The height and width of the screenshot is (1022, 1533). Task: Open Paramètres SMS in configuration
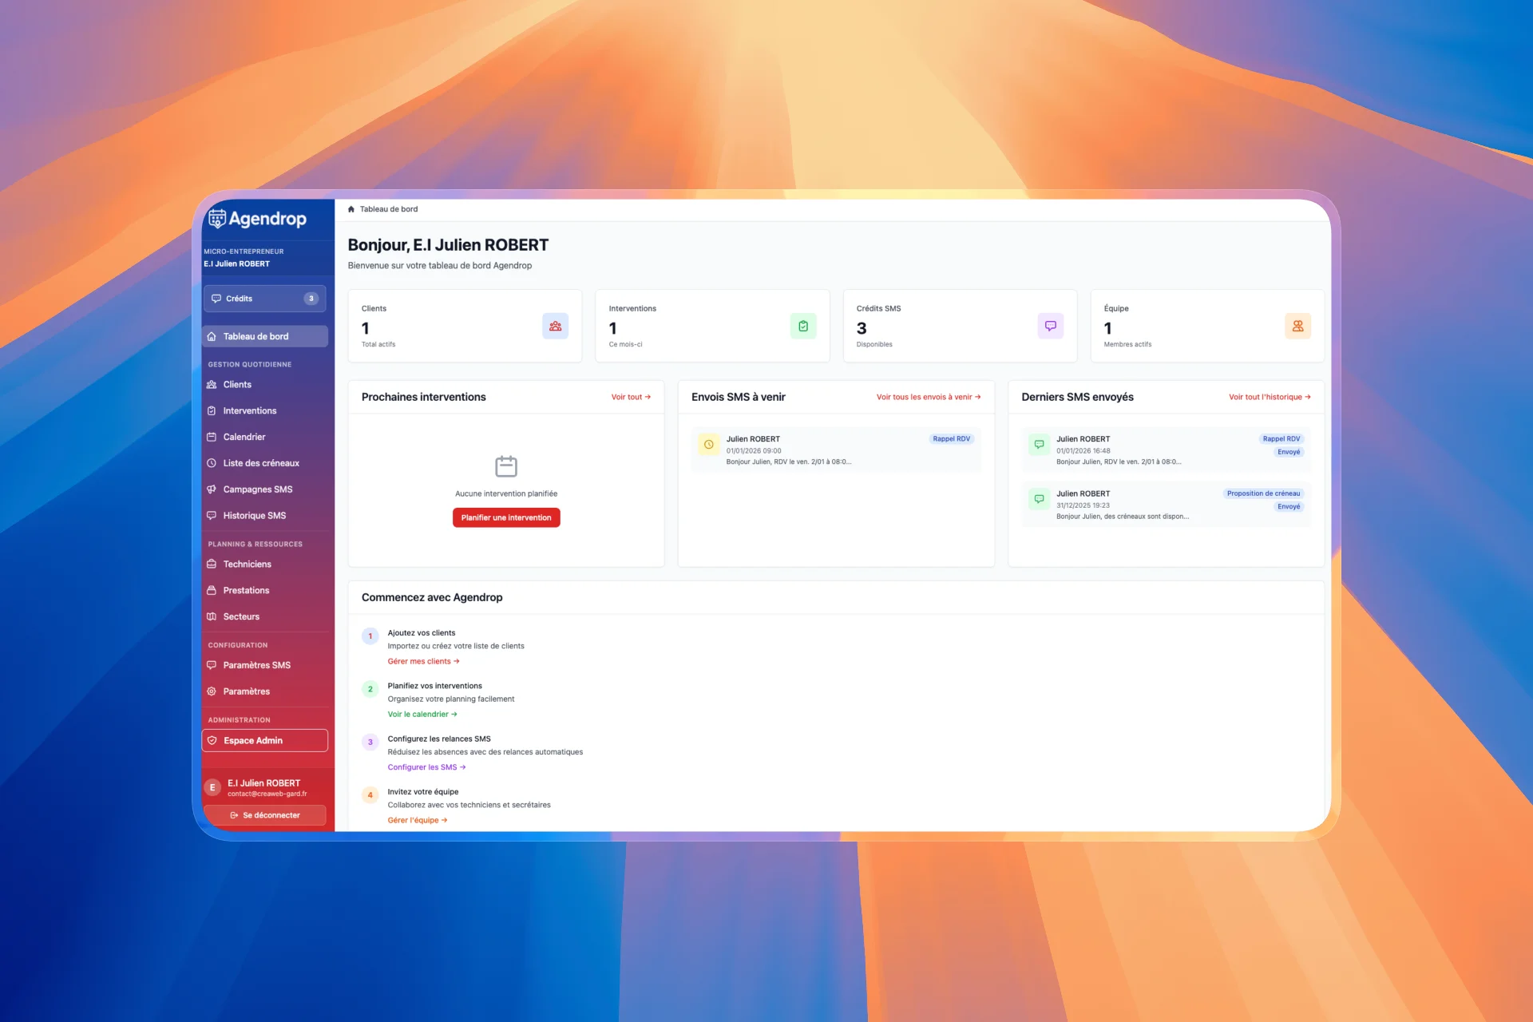[x=256, y=665]
